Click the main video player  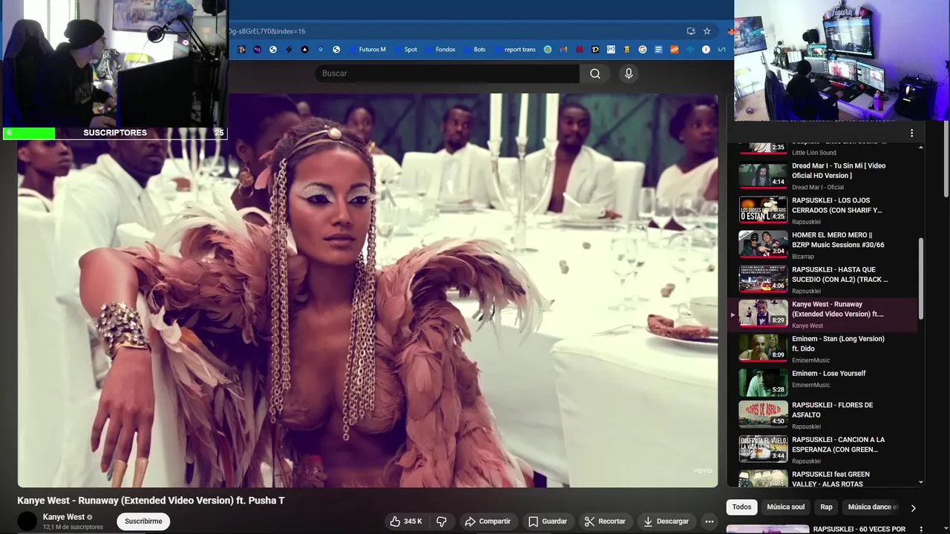(x=368, y=290)
